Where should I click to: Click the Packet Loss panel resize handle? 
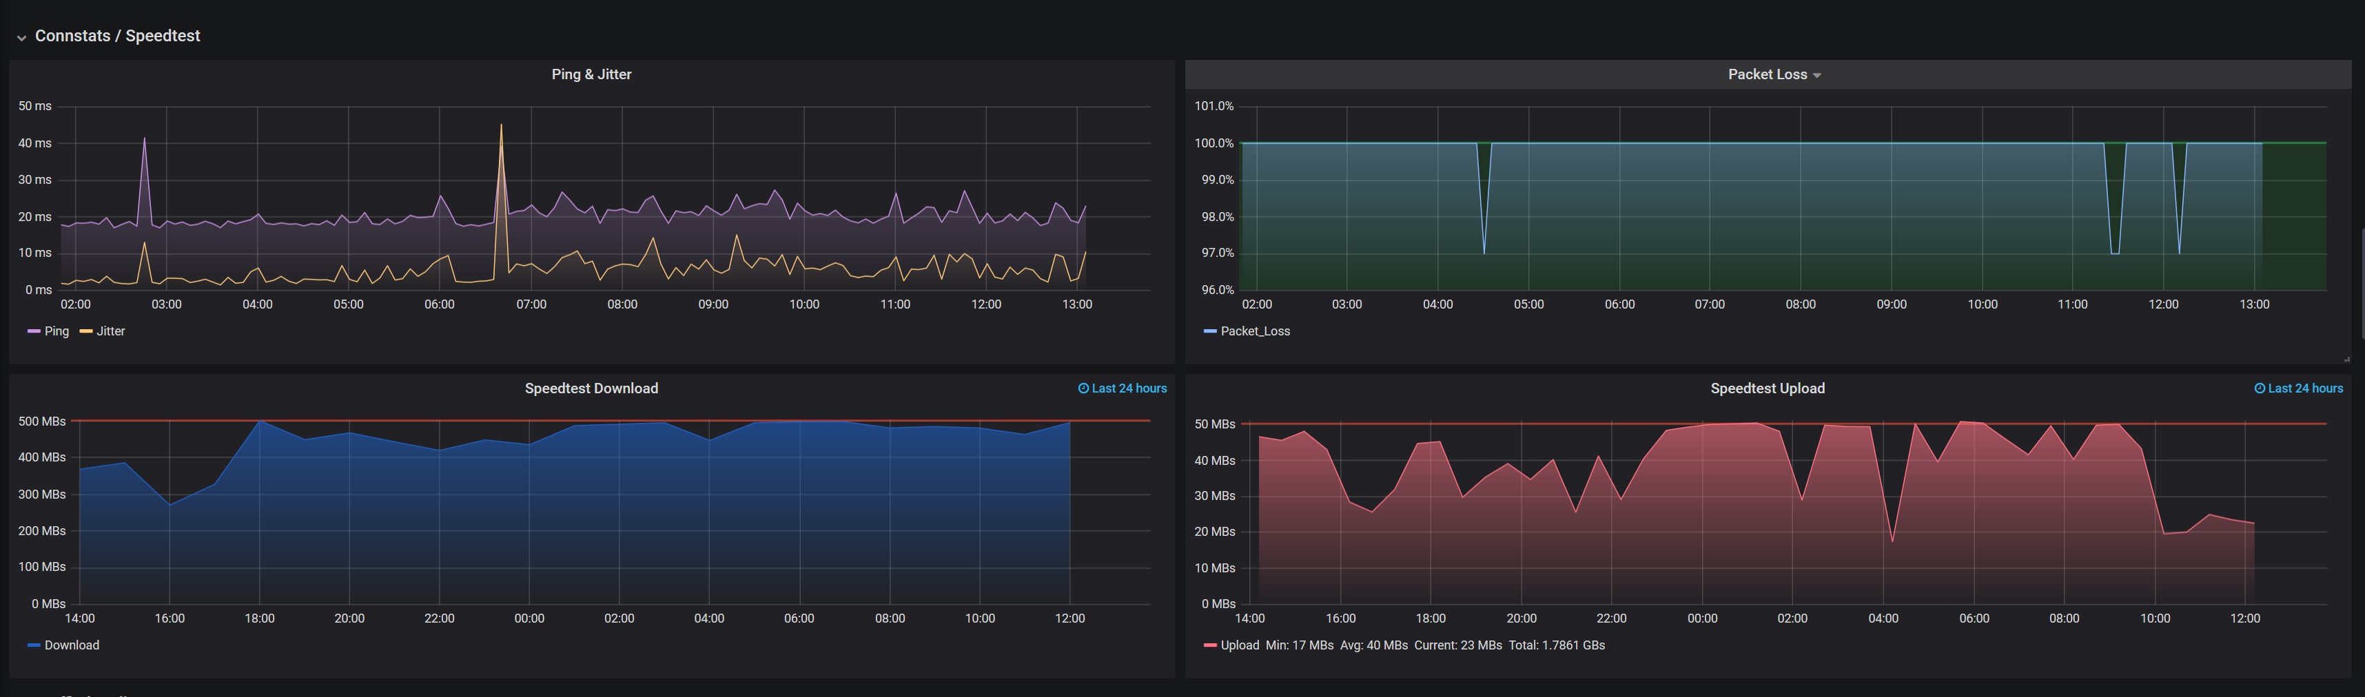tap(2346, 359)
